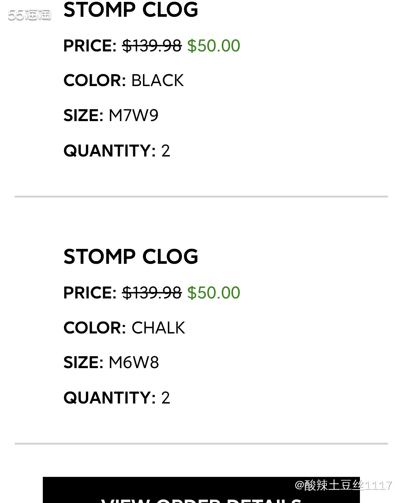Select the Stomp Clog title above Chalk

[x=131, y=257]
